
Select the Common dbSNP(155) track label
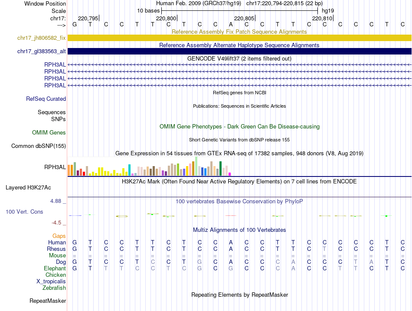39,146
